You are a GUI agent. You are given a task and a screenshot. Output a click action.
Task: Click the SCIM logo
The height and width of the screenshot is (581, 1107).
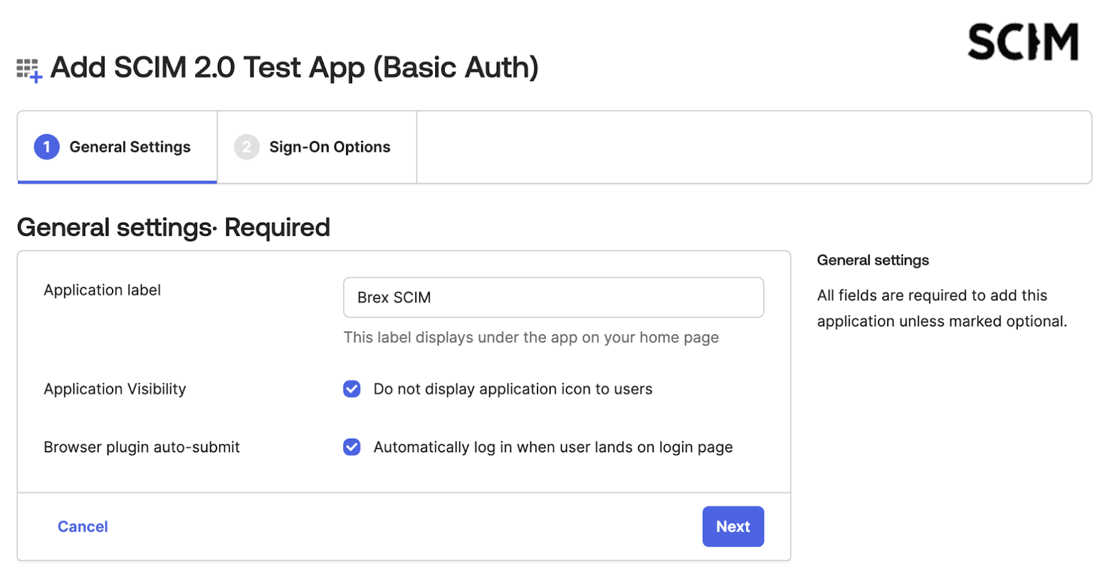point(1022,42)
